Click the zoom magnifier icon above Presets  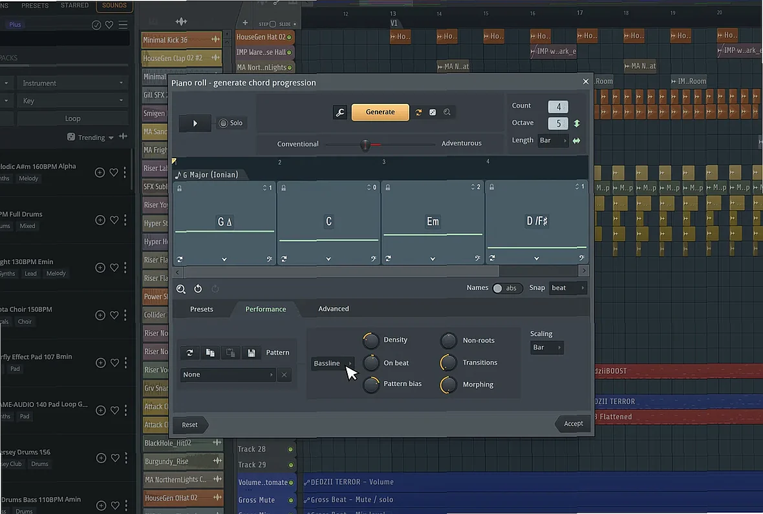pyautogui.click(x=181, y=289)
